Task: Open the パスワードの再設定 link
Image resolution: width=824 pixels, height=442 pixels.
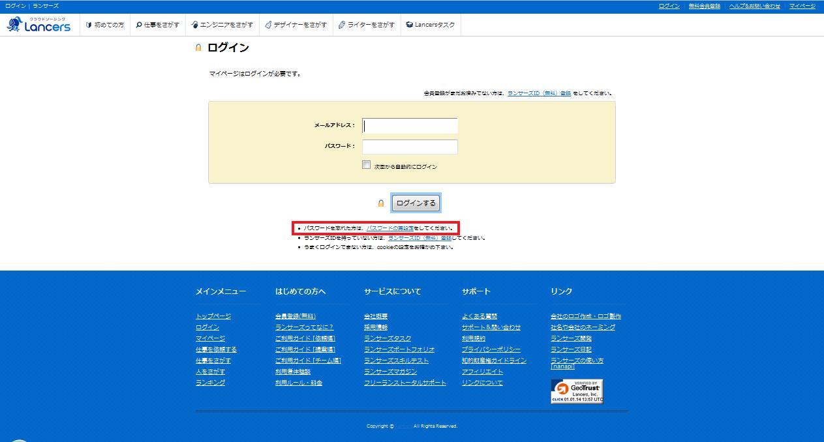Action: click(x=390, y=228)
